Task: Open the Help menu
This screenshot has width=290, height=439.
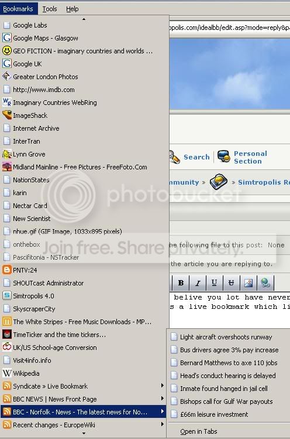Action: click(72, 9)
